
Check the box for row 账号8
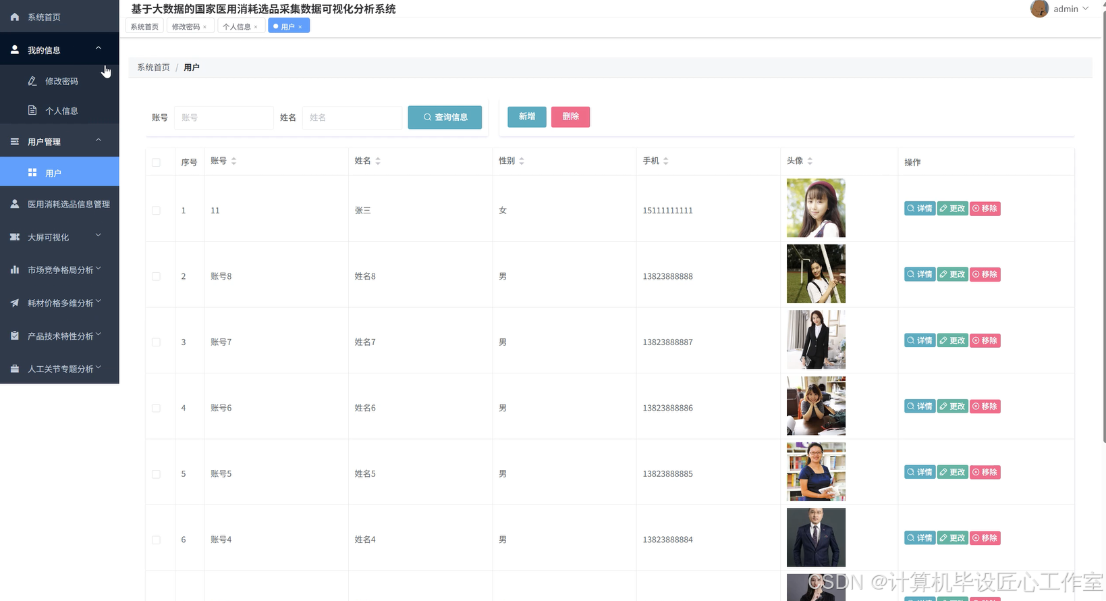pos(156,276)
